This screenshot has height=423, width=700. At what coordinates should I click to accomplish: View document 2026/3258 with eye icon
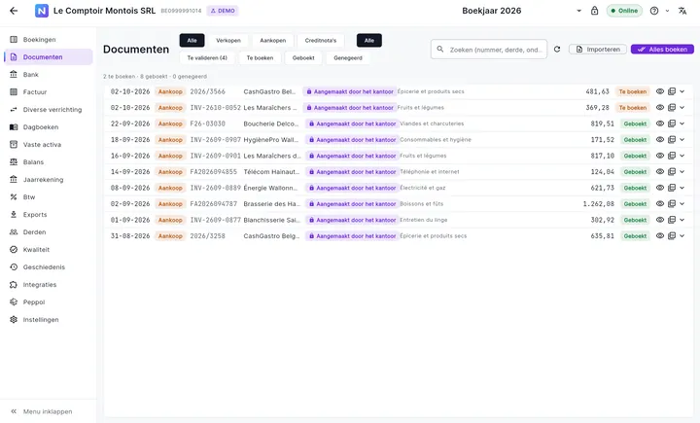pyautogui.click(x=660, y=236)
